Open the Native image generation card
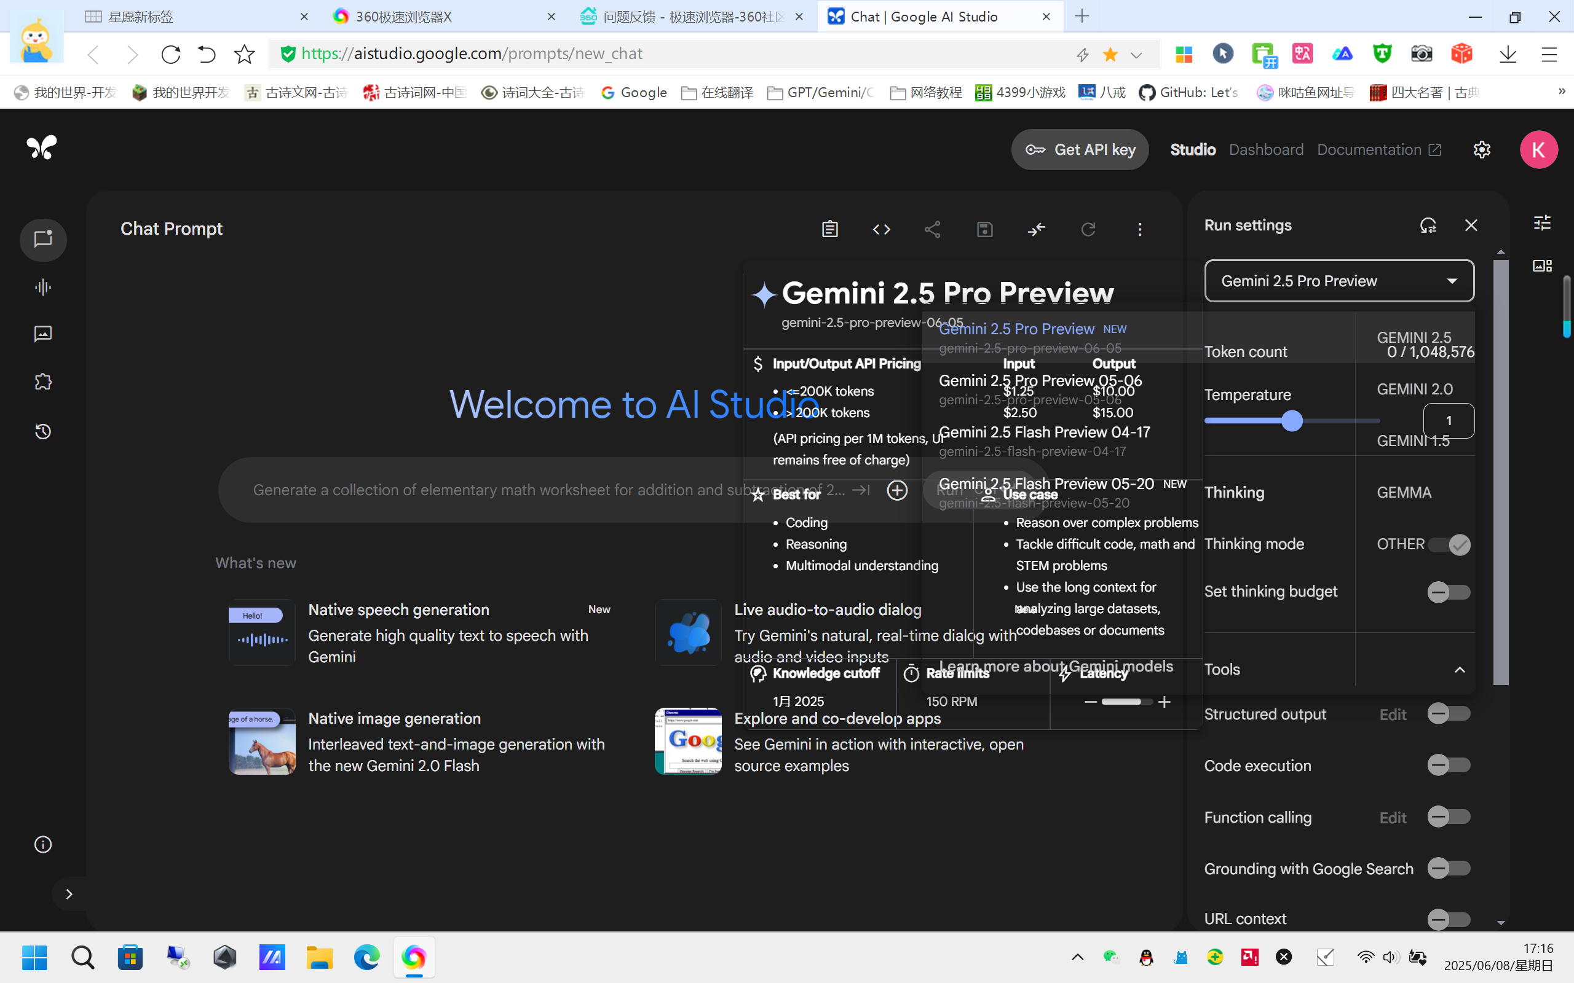 coord(420,742)
